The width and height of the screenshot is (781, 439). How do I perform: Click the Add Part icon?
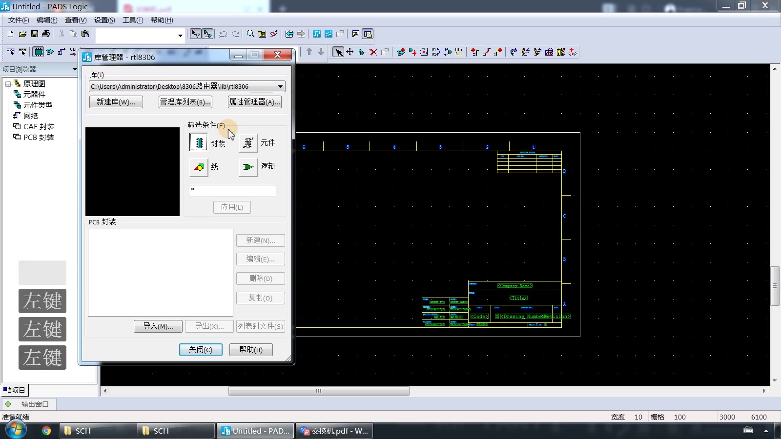(401, 52)
